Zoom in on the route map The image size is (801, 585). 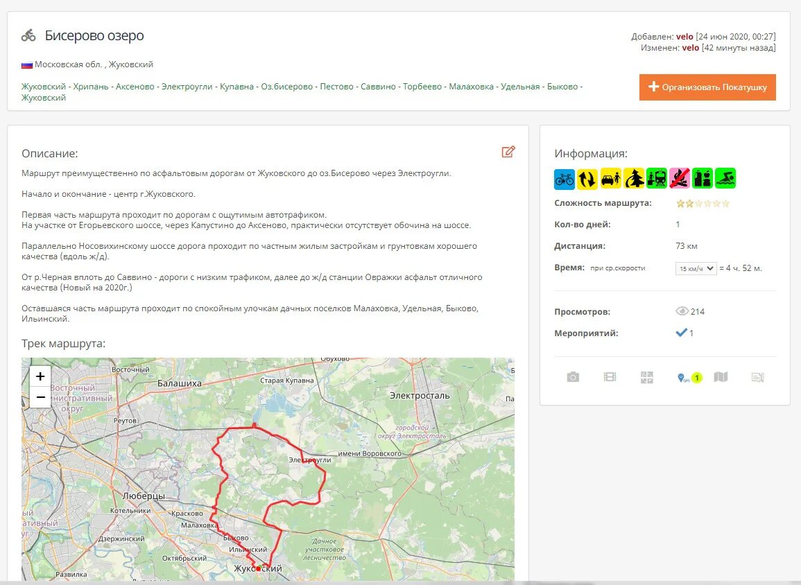tap(40, 376)
